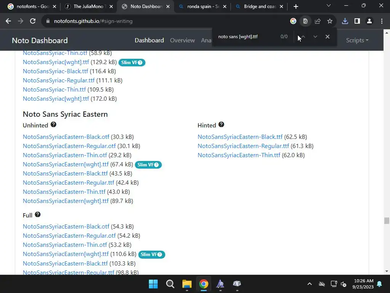390x293 pixels.
Task: Download full NotoSansSyriacEastern-Thin.otf (53.2 kB)
Action: (65, 245)
